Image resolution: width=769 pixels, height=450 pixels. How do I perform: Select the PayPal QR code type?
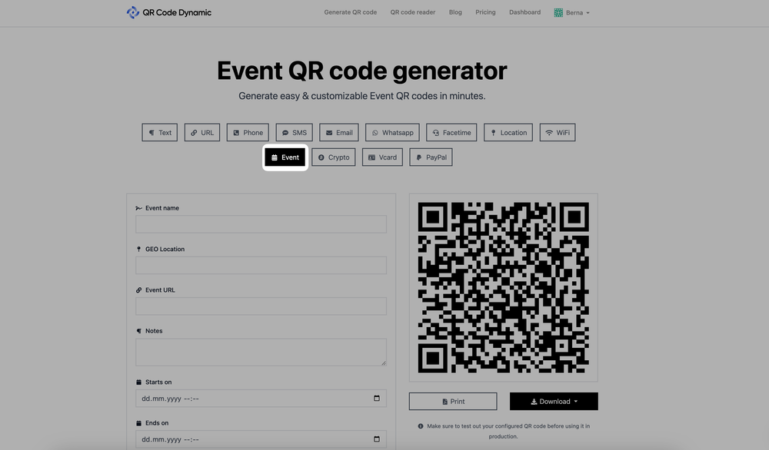pyautogui.click(x=431, y=157)
